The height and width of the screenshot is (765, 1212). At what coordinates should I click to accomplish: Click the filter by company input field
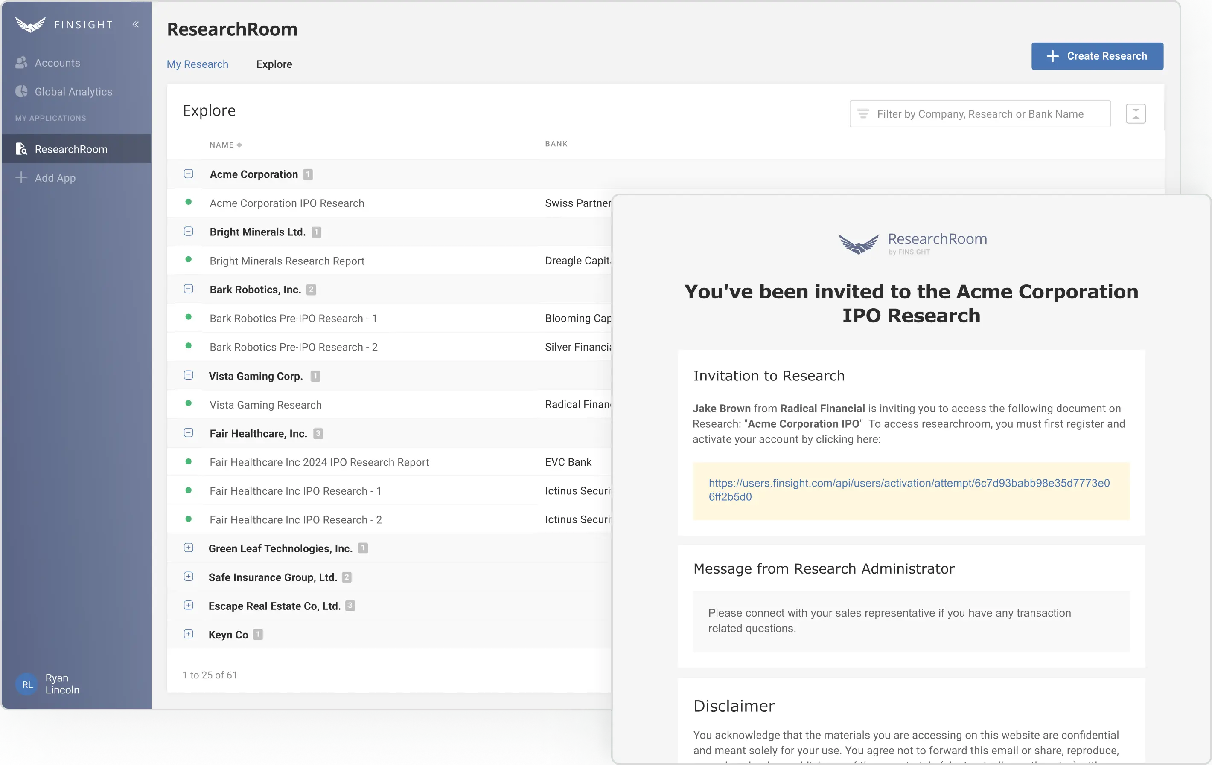pos(980,114)
